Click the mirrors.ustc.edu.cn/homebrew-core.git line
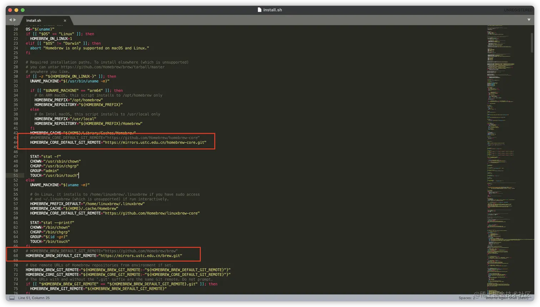Viewport: 540px width, 307px height. click(x=118, y=142)
